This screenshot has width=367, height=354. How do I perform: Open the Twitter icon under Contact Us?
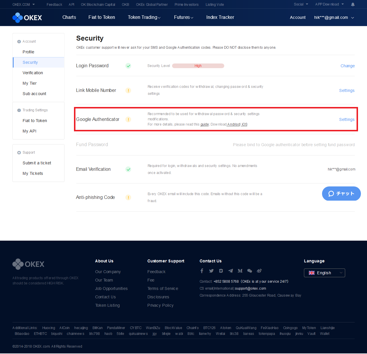pos(211,271)
